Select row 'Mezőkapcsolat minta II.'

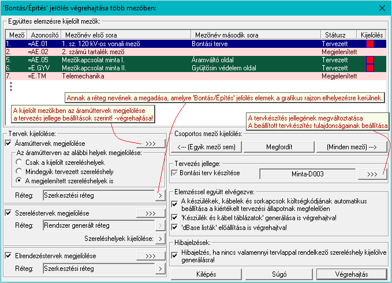click(x=196, y=68)
